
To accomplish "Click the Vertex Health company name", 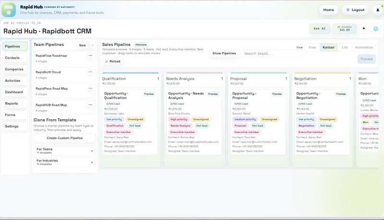I will (305, 114).
